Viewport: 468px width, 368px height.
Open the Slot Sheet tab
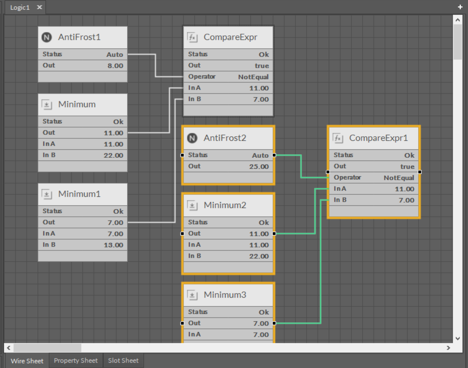(123, 360)
